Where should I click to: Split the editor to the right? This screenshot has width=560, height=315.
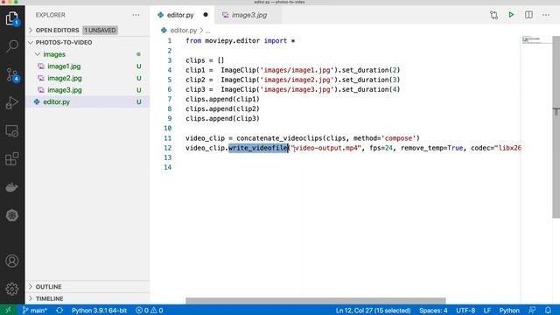tap(528, 15)
